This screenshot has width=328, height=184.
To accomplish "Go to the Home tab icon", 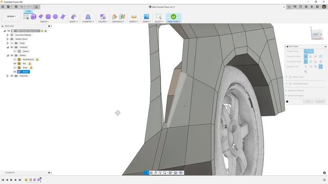I will (x=36, y=7).
